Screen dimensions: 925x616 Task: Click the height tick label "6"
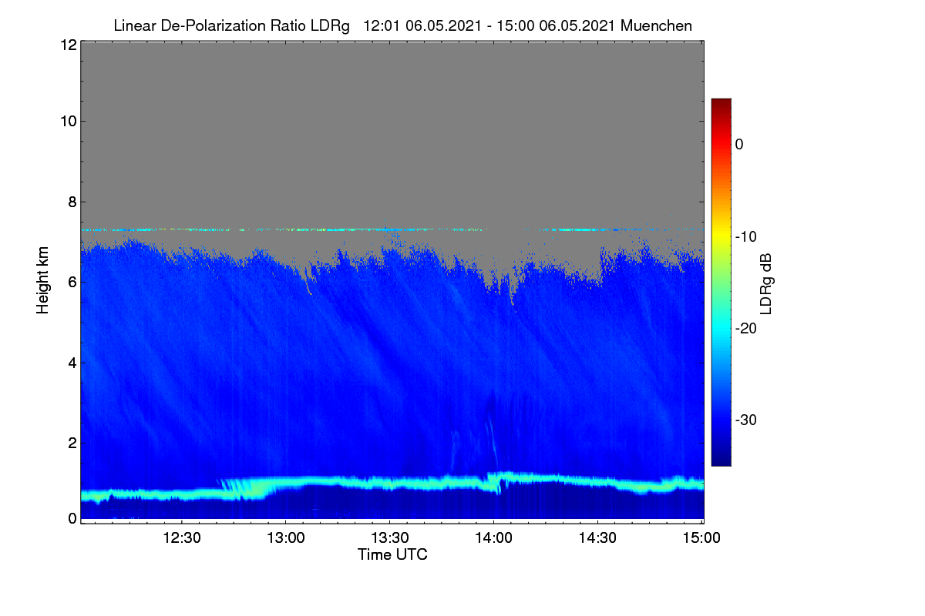71,282
